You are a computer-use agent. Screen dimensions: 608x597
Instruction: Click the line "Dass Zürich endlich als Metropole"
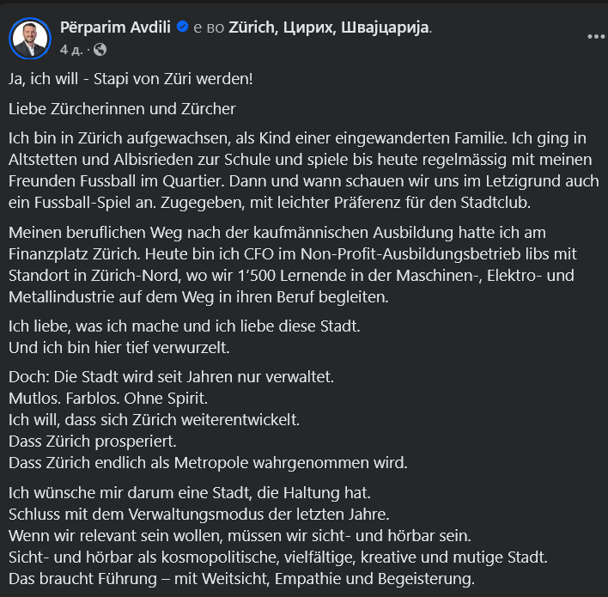click(x=208, y=462)
